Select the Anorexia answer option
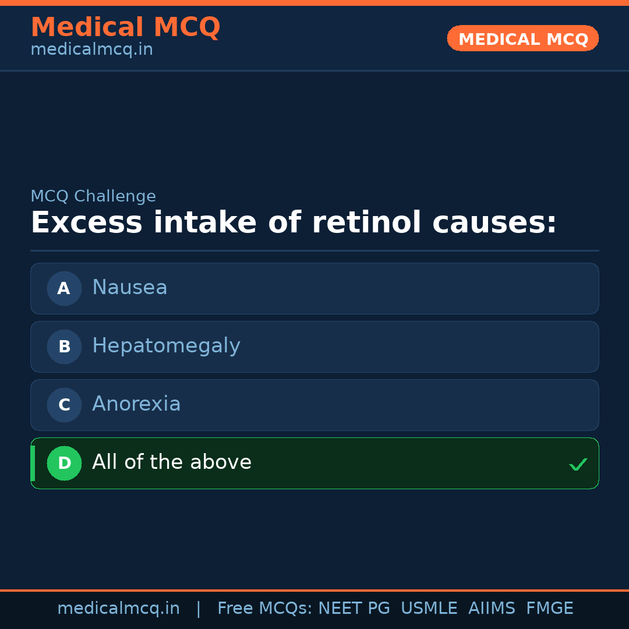This screenshot has width=629, height=629. (x=314, y=405)
